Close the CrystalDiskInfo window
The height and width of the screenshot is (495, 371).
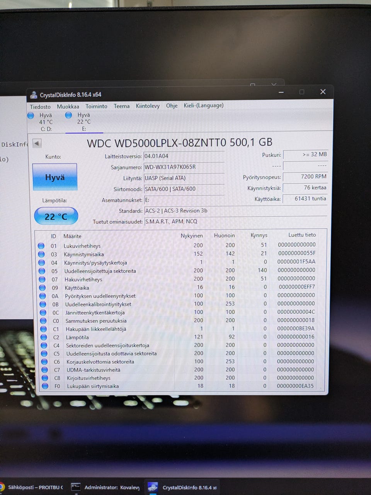click(x=323, y=92)
